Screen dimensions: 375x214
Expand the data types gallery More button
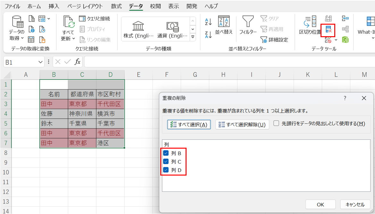(x=193, y=37)
